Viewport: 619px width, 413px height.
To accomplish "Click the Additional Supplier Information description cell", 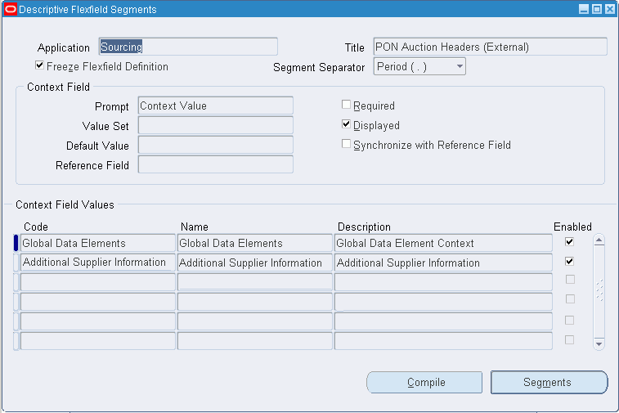I will point(443,263).
